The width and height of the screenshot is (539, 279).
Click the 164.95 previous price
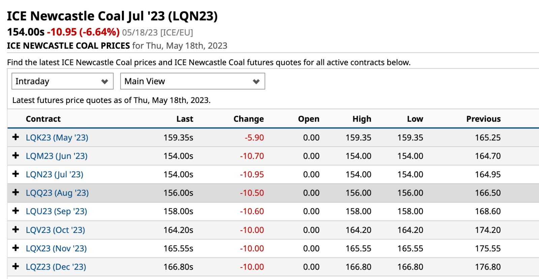488,175
